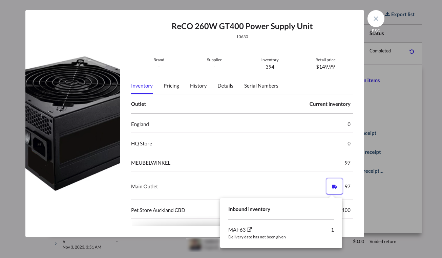Open the Serial Numbers tab
442x258 pixels.
pos(261,86)
